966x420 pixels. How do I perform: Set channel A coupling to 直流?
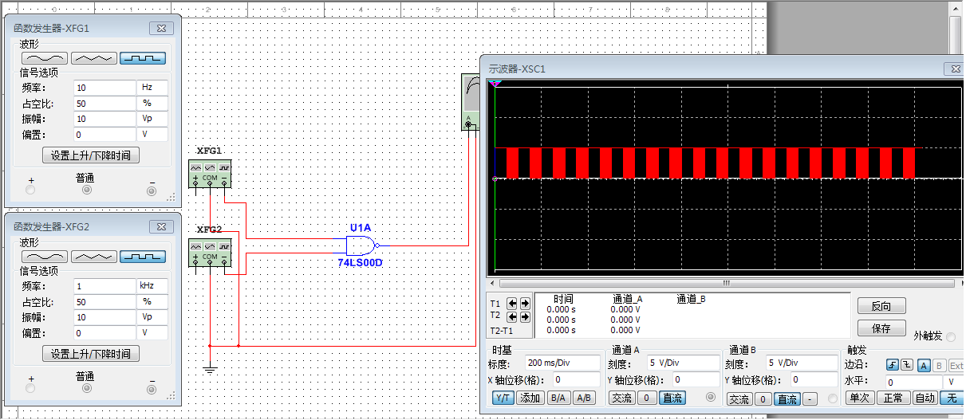tap(673, 398)
